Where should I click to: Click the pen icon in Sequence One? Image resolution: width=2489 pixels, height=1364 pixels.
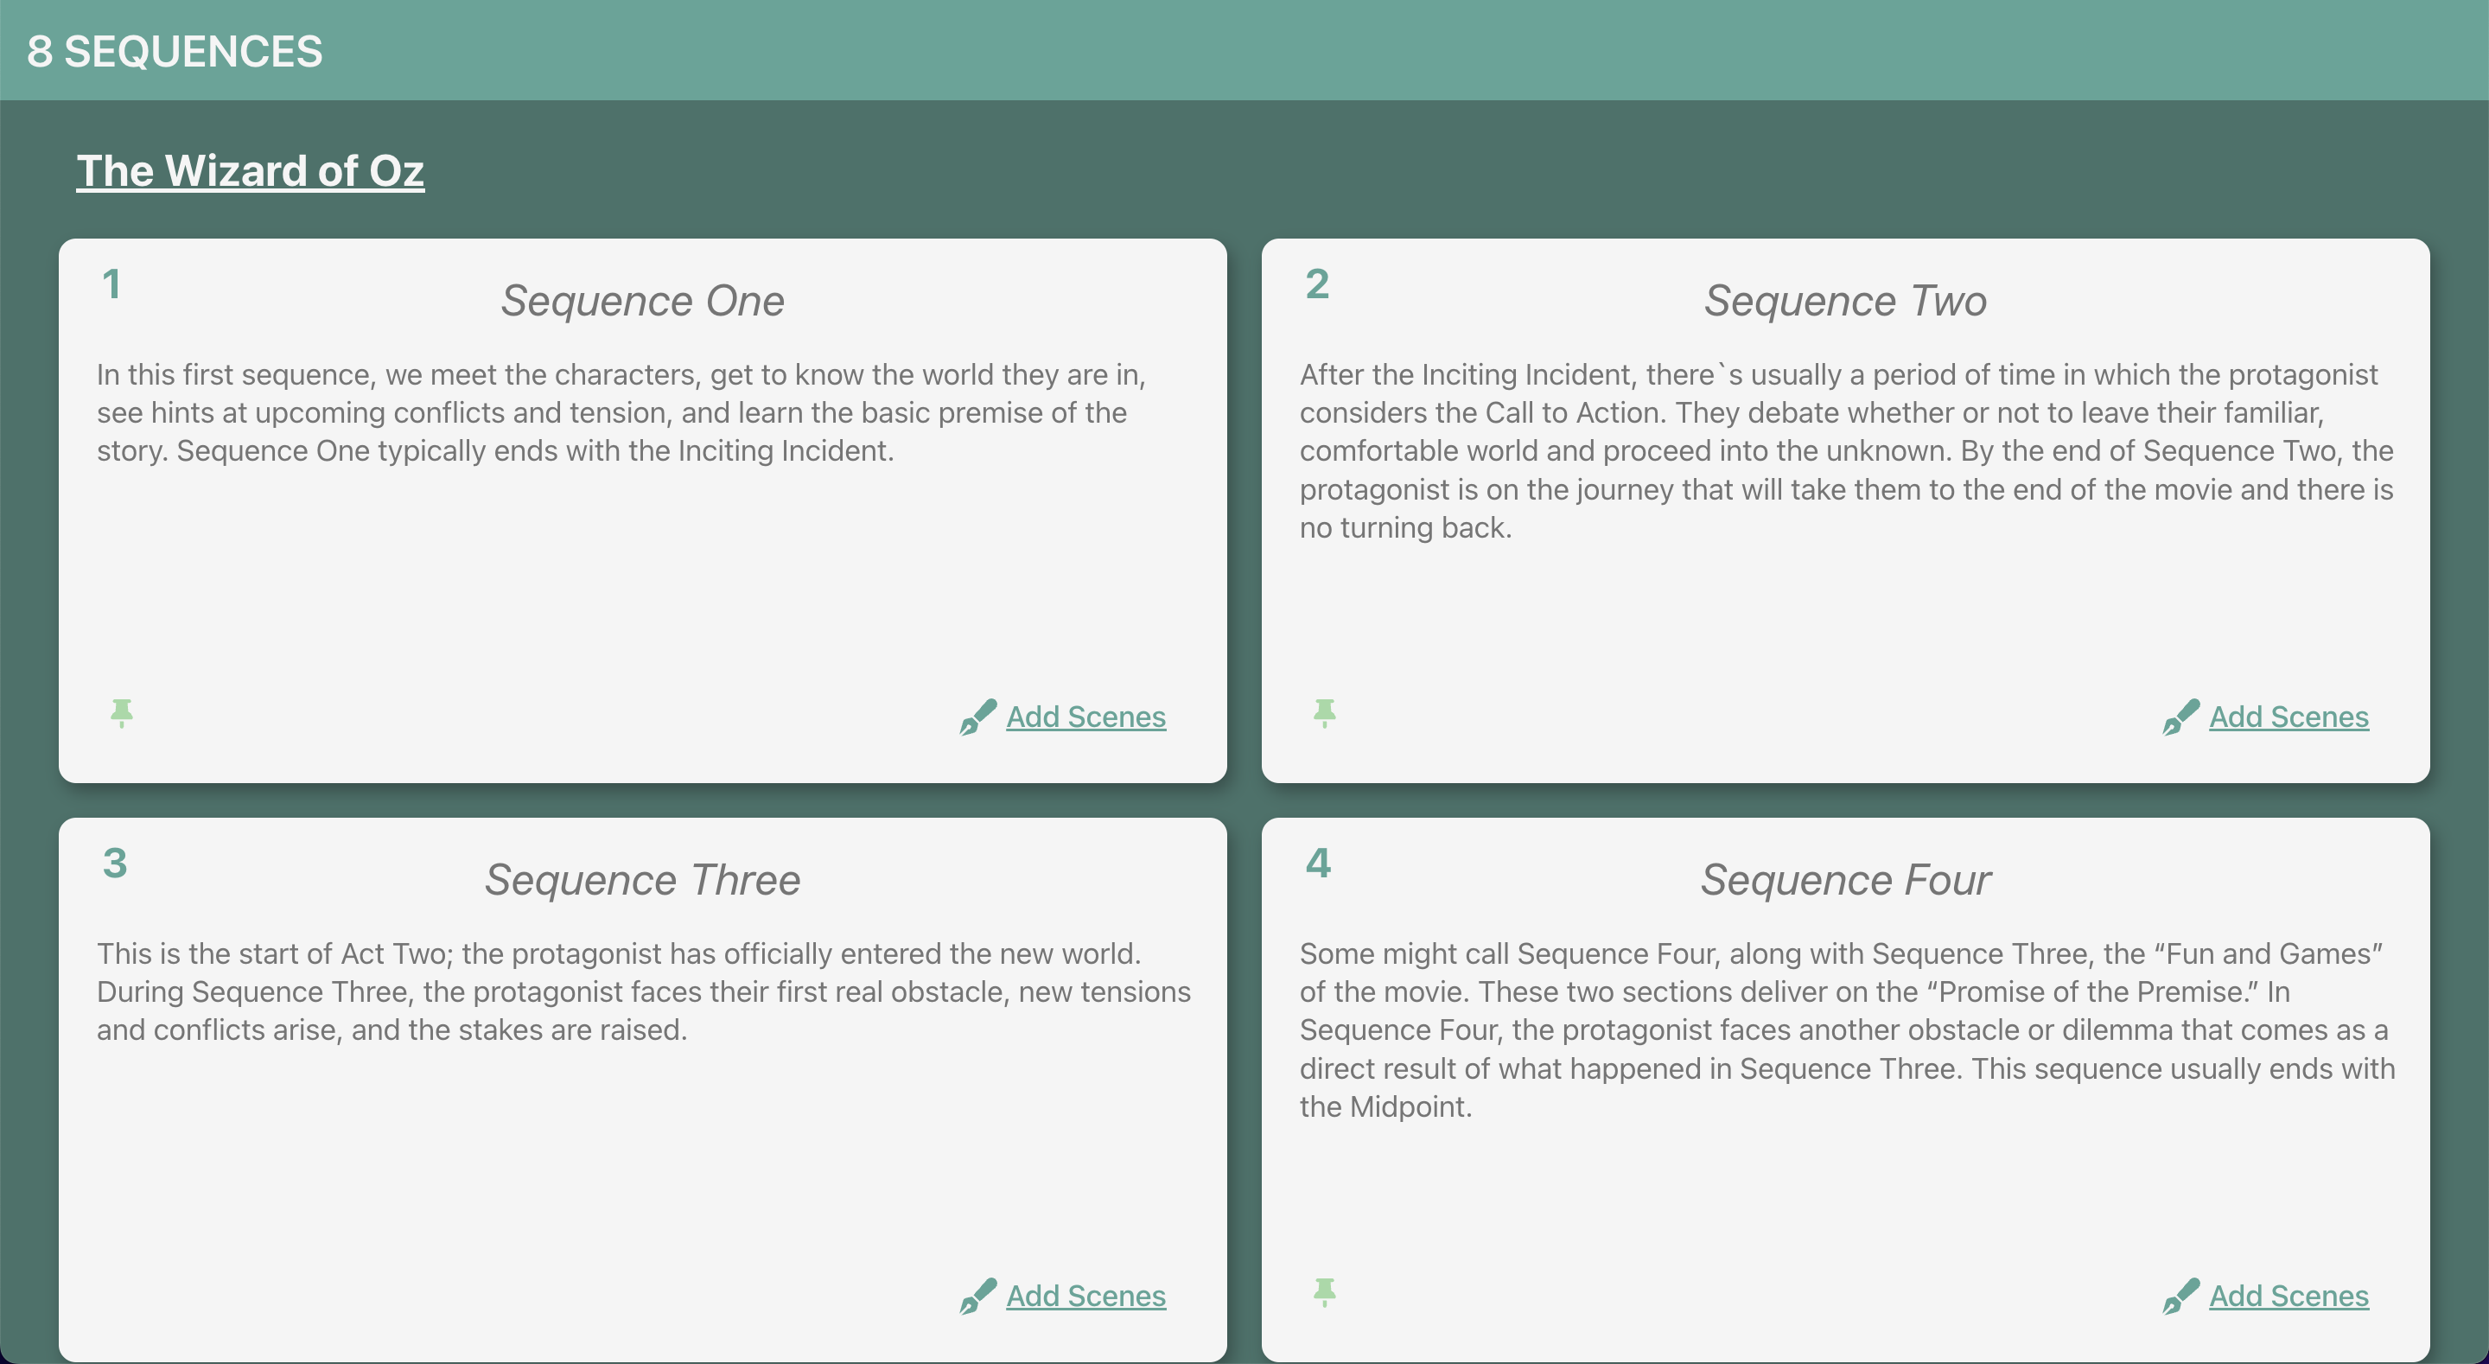[977, 717]
